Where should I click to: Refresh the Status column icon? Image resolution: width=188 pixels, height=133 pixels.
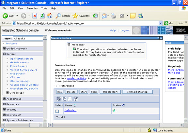[124, 105]
